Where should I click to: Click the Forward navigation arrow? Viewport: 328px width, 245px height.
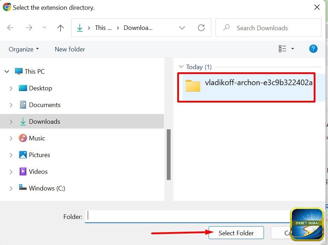29,28
